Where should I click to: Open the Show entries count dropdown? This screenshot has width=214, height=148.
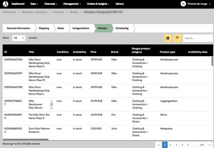point(19,38)
